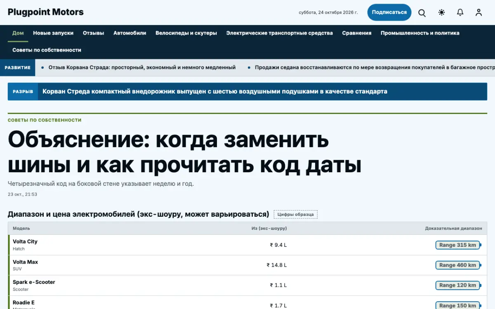Image resolution: width=495 pixels, height=309 pixels.
Task: Select the Volta City row name
Action: click(25, 241)
